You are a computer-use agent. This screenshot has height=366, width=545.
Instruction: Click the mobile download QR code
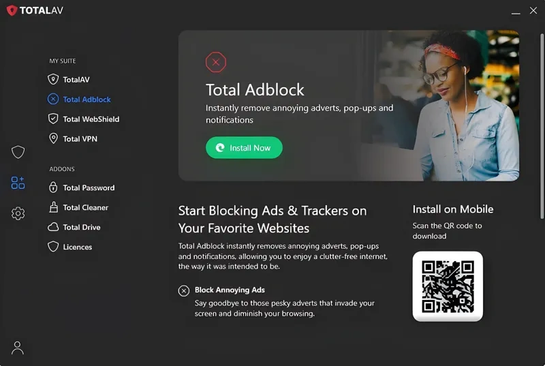pos(448,286)
